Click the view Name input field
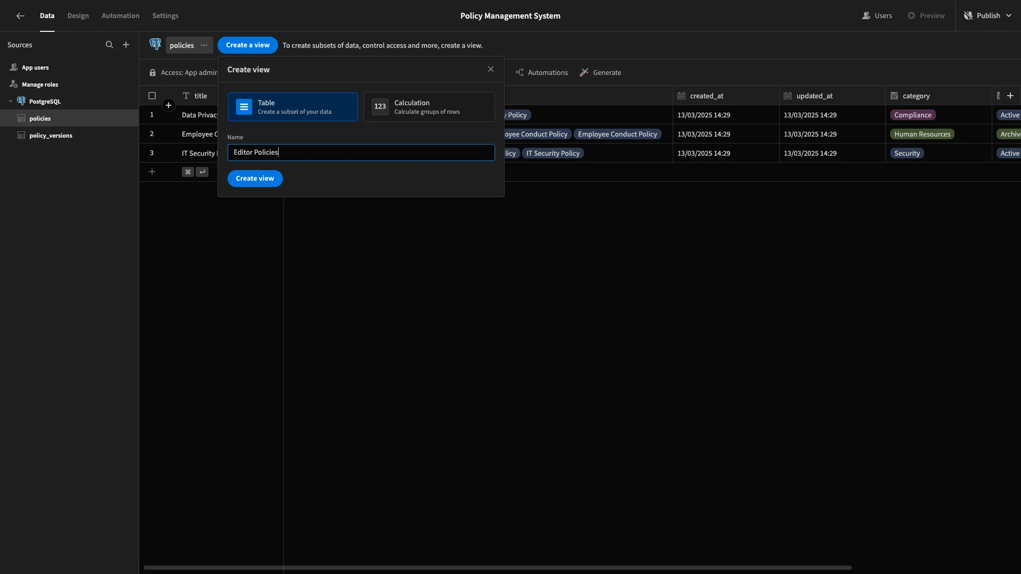This screenshot has height=574, width=1021. click(x=361, y=153)
